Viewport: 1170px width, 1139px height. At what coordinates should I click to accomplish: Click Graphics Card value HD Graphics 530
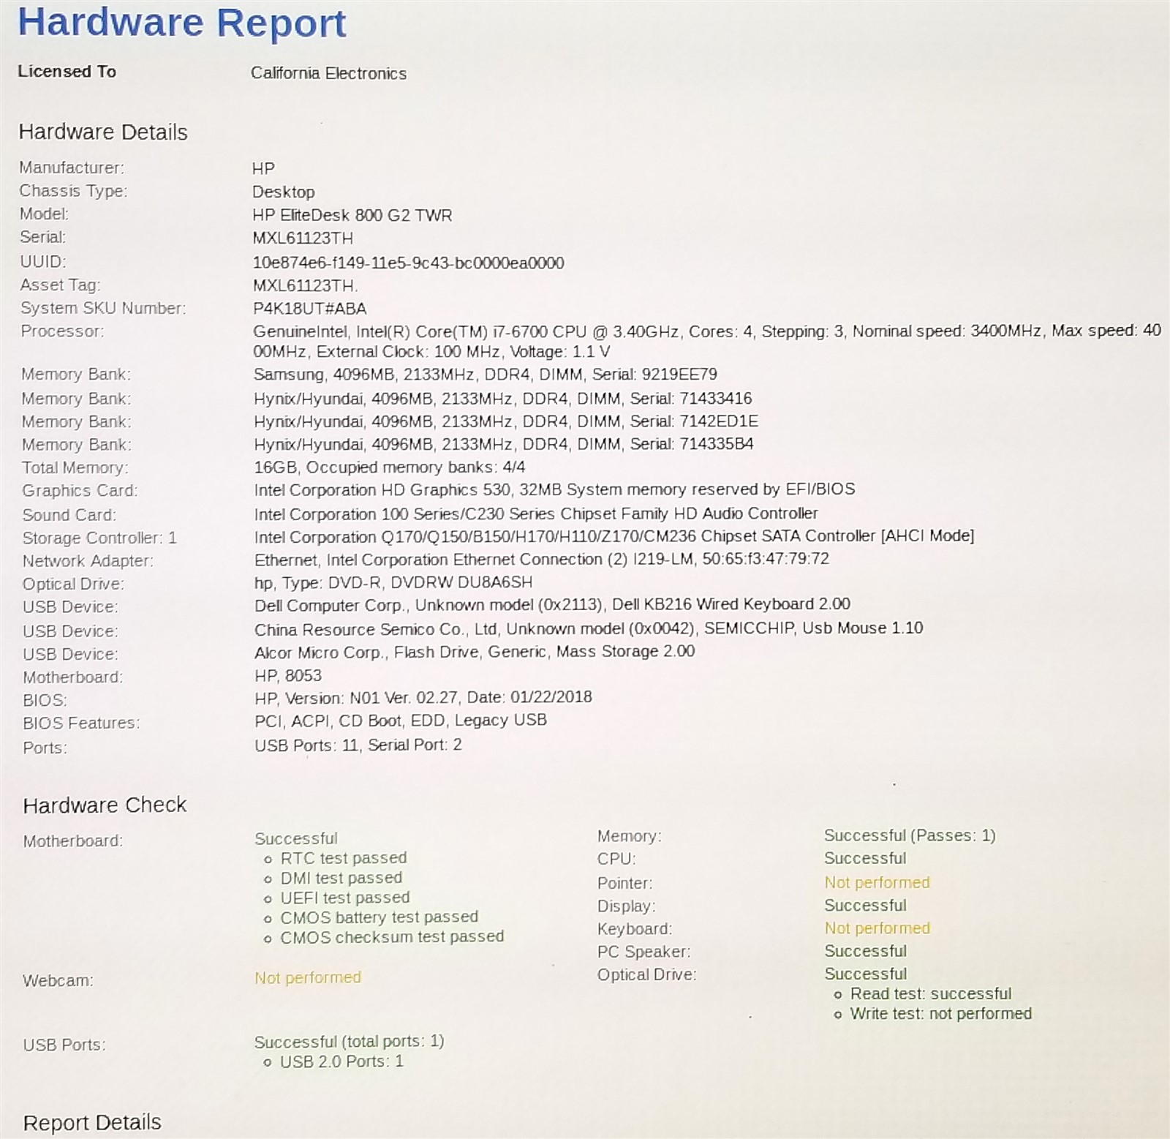pyautogui.click(x=554, y=489)
